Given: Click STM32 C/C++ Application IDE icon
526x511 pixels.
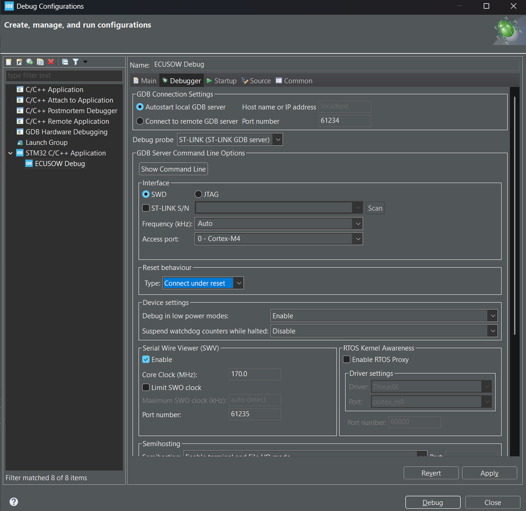Looking at the screenshot, I should tap(20, 153).
